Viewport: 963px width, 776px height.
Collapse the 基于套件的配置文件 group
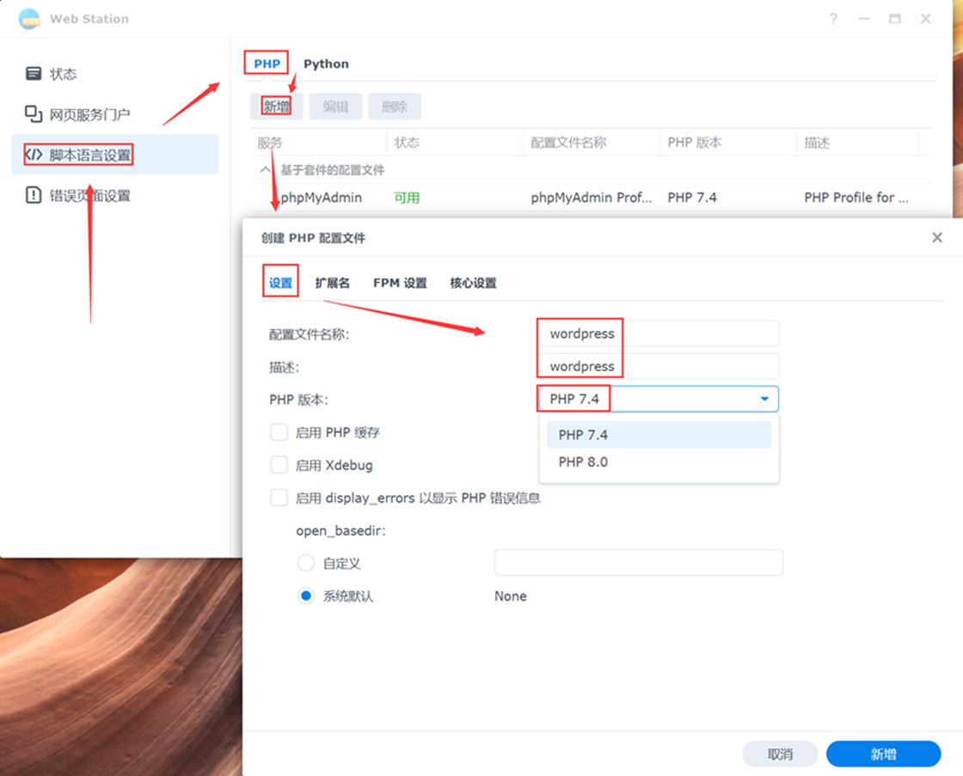tap(265, 170)
